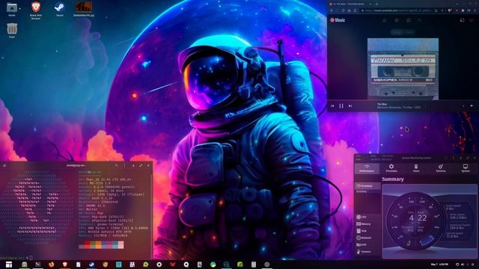Screen dimensions: 479x269
Task: Skip to the next track
Action: [x=350, y=106]
